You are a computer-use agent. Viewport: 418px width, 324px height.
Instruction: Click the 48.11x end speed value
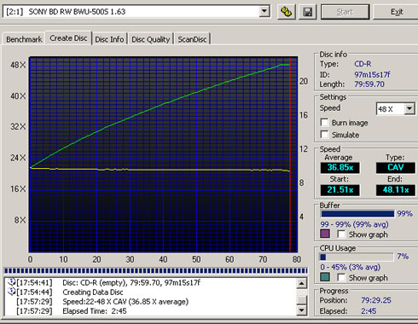click(x=396, y=190)
